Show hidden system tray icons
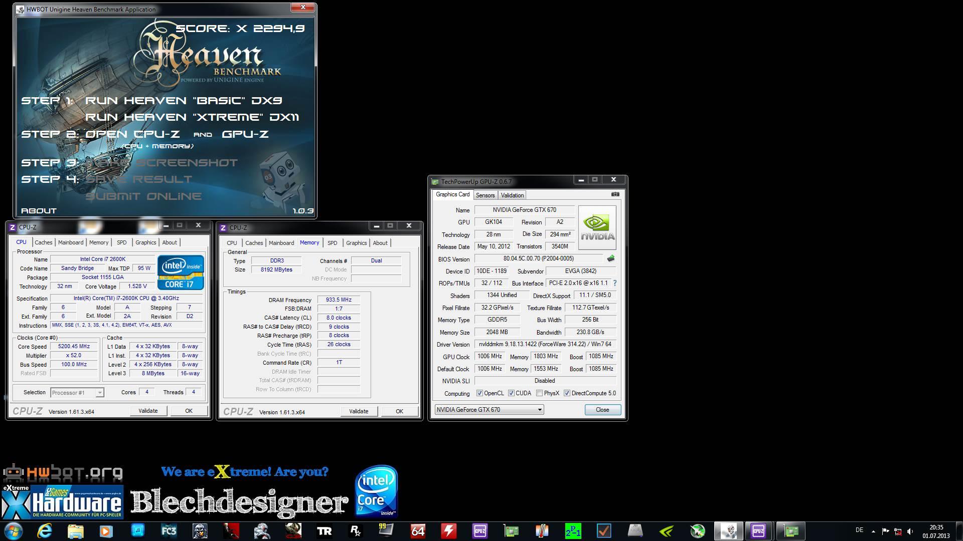This screenshot has width=963, height=541. (x=873, y=531)
